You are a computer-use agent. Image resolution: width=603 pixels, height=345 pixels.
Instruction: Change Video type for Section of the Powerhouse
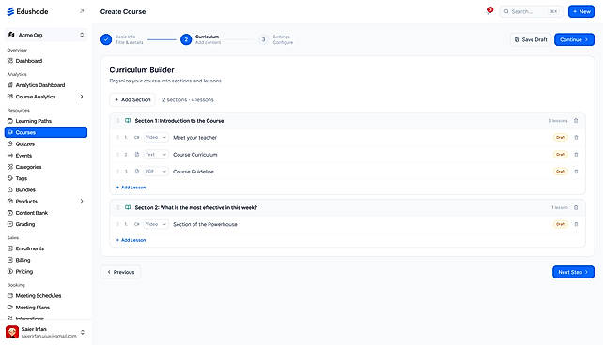(156, 224)
